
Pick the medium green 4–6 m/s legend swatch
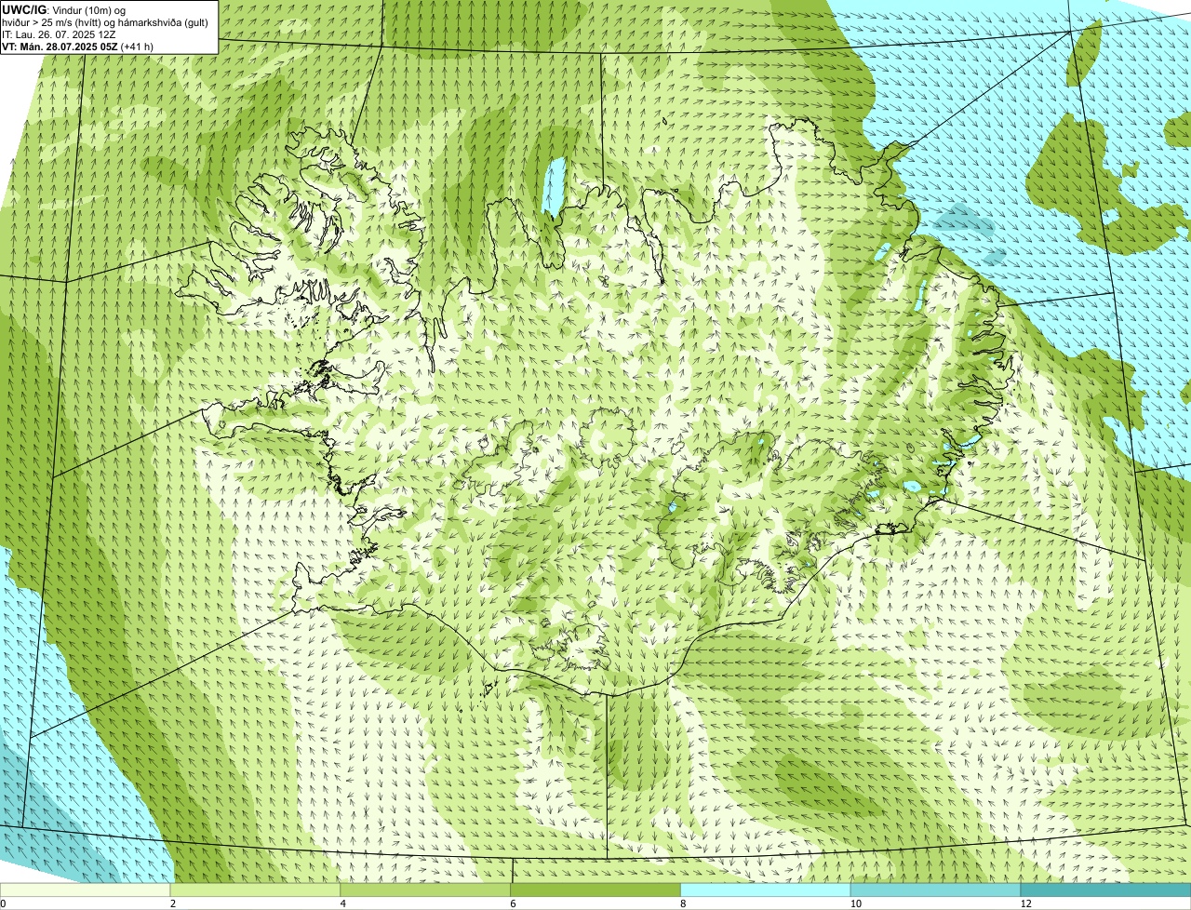pos(427,890)
